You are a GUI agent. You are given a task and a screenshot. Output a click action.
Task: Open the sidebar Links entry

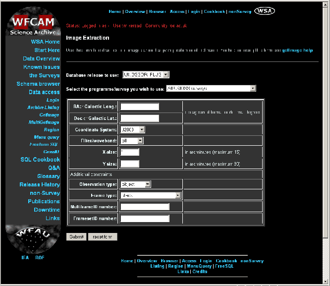click(x=53, y=218)
